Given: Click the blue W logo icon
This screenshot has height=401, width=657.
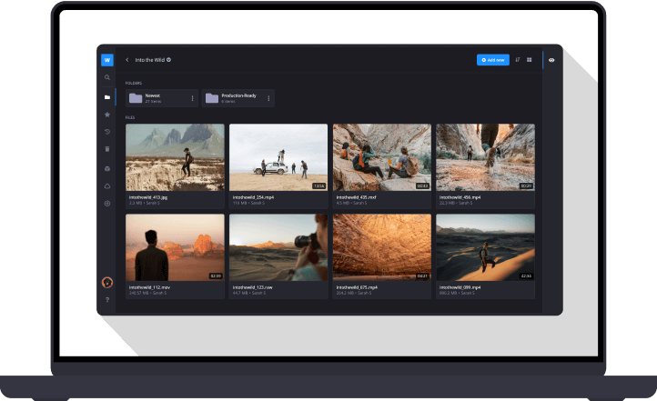Looking at the screenshot, I should 107,60.
